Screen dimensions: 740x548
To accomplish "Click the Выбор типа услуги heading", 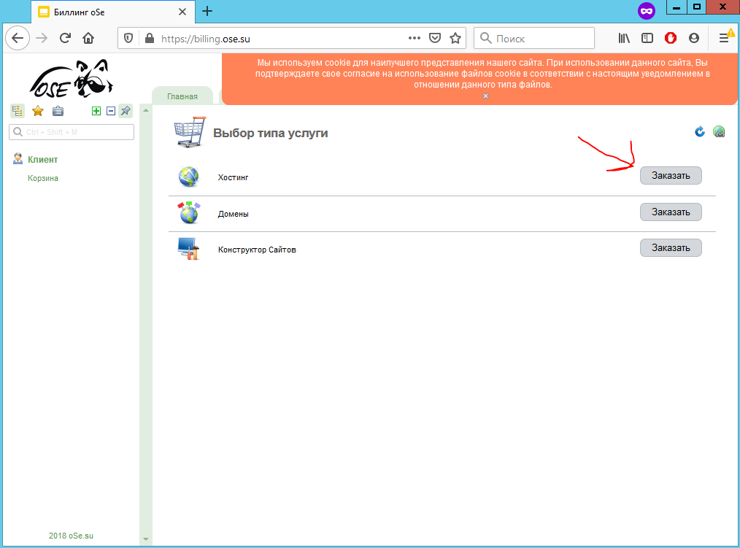I will pos(271,133).
